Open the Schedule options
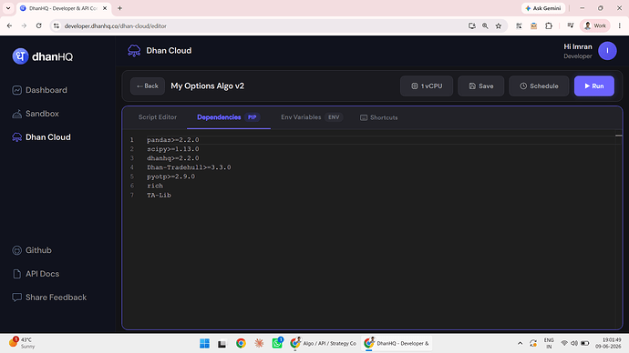This screenshot has height=353, width=629. tap(539, 86)
